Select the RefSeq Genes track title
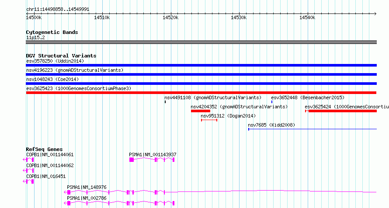This screenshot has width=389, height=208. (x=44, y=149)
